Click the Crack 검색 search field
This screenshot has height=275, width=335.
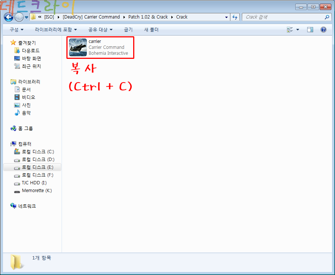283,17
